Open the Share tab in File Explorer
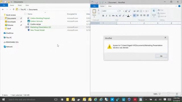Screen dimensions: 182x102 point(20,5)
